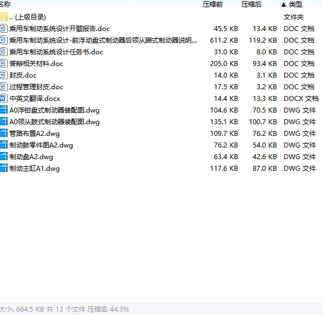This screenshot has height=315, width=323.
Task: Click the 文件夹 type cell
Action: (x=294, y=17)
